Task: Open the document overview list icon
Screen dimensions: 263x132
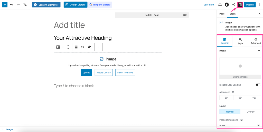Action: tap(25, 5)
